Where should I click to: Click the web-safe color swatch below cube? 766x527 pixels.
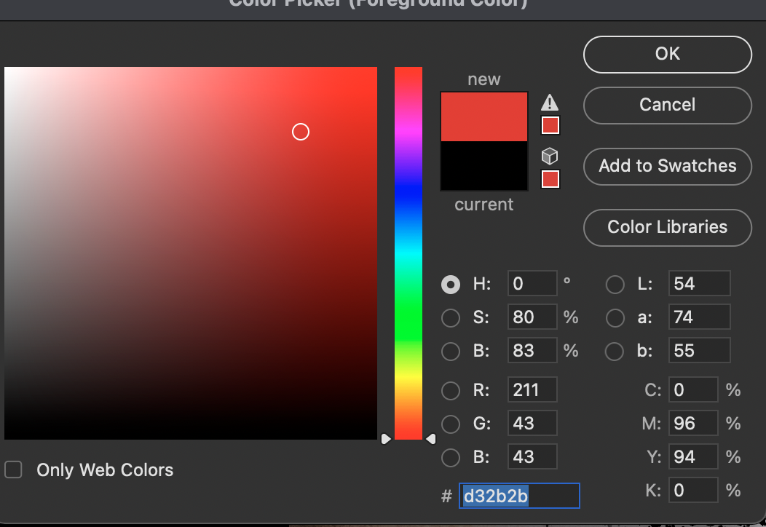tap(550, 179)
